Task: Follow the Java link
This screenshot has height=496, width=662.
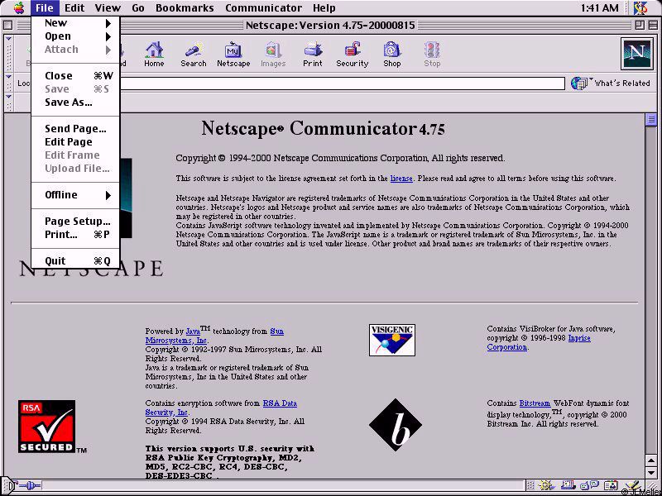Action: point(193,331)
